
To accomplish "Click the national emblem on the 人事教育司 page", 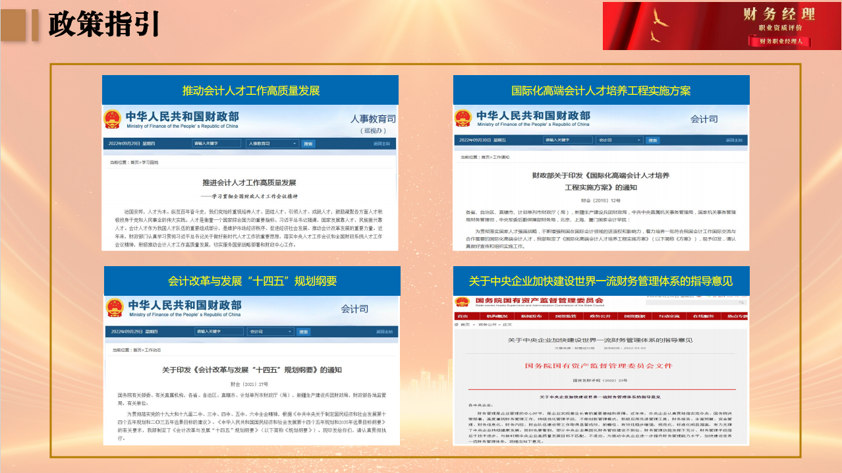I will coord(112,119).
